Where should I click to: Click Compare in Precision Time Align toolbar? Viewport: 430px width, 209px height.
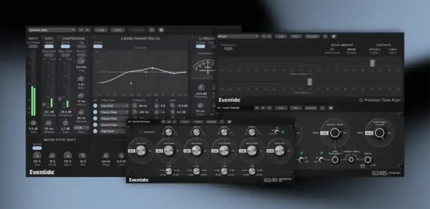tap(312, 36)
